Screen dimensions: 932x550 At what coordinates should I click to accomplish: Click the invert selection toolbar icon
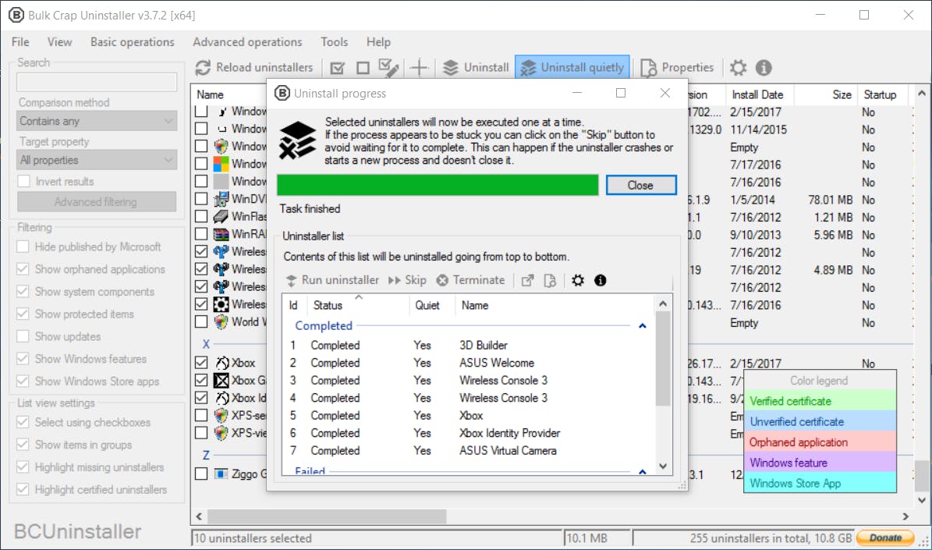pyautogui.click(x=388, y=68)
